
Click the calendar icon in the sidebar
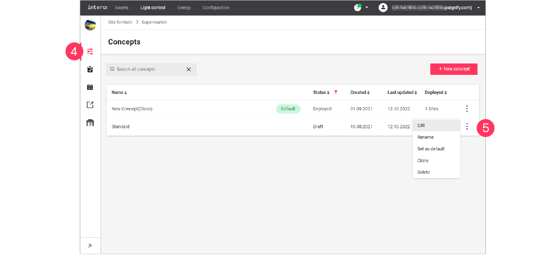(x=90, y=87)
